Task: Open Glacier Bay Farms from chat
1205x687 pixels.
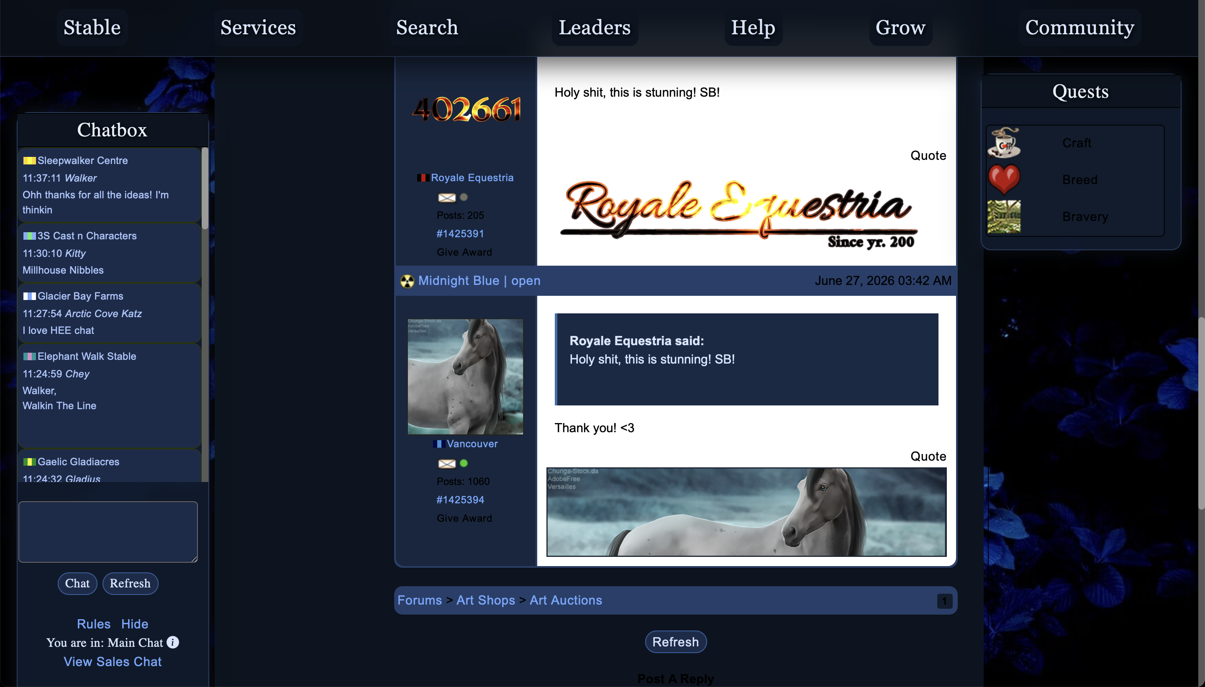Action: tap(80, 296)
